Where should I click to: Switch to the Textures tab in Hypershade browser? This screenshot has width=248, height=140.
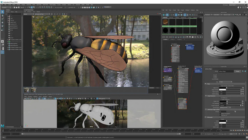point(171,18)
